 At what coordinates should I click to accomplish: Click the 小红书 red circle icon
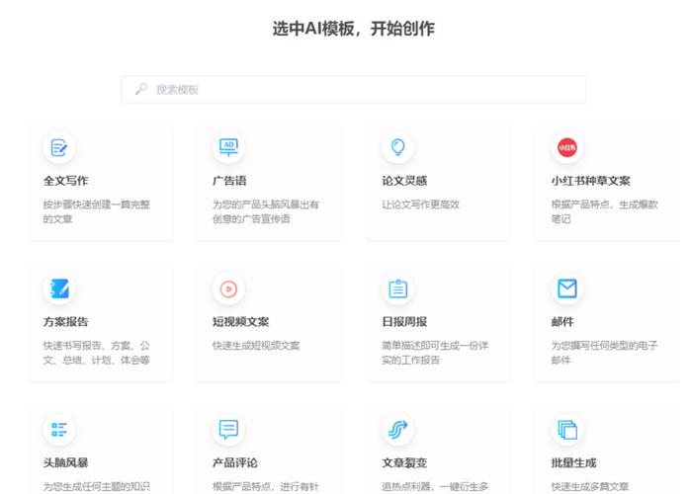[x=567, y=147]
